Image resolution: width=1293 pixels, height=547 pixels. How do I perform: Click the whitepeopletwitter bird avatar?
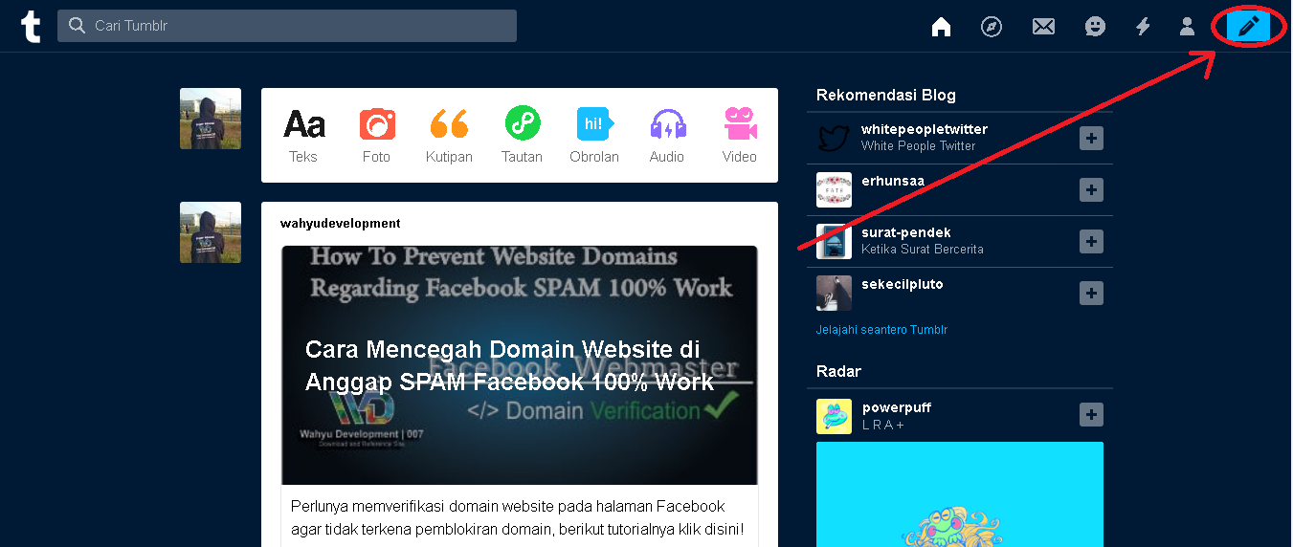point(834,139)
